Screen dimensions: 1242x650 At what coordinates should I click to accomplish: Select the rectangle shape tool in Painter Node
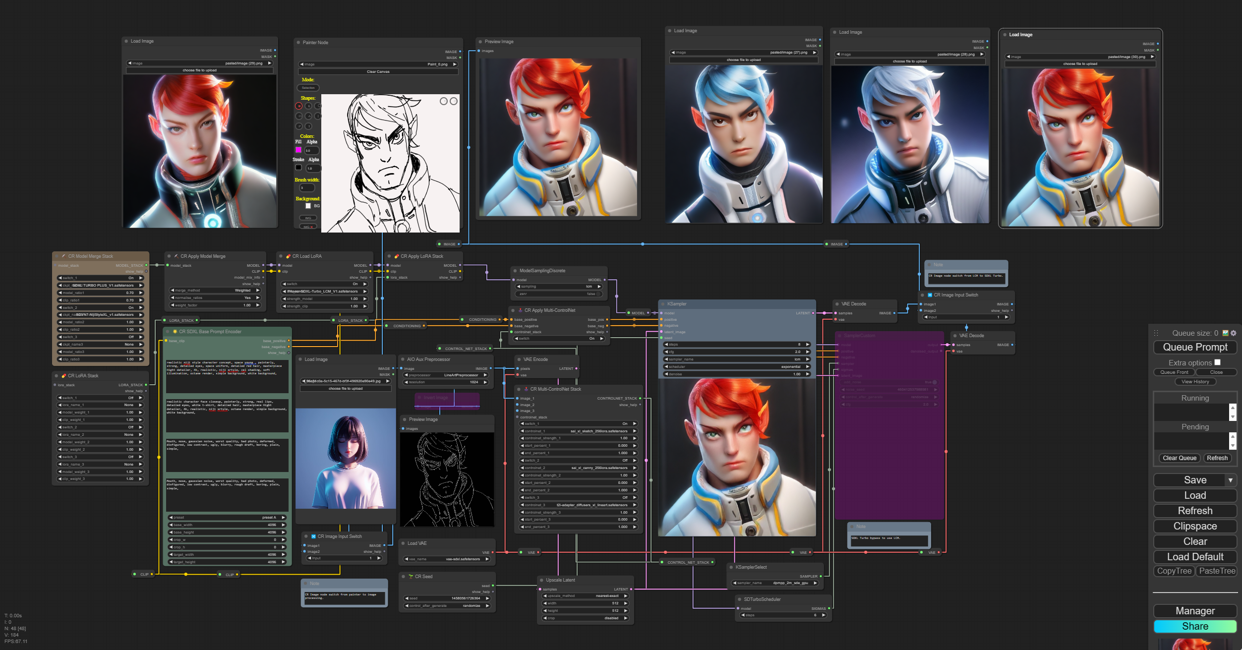[299, 116]
